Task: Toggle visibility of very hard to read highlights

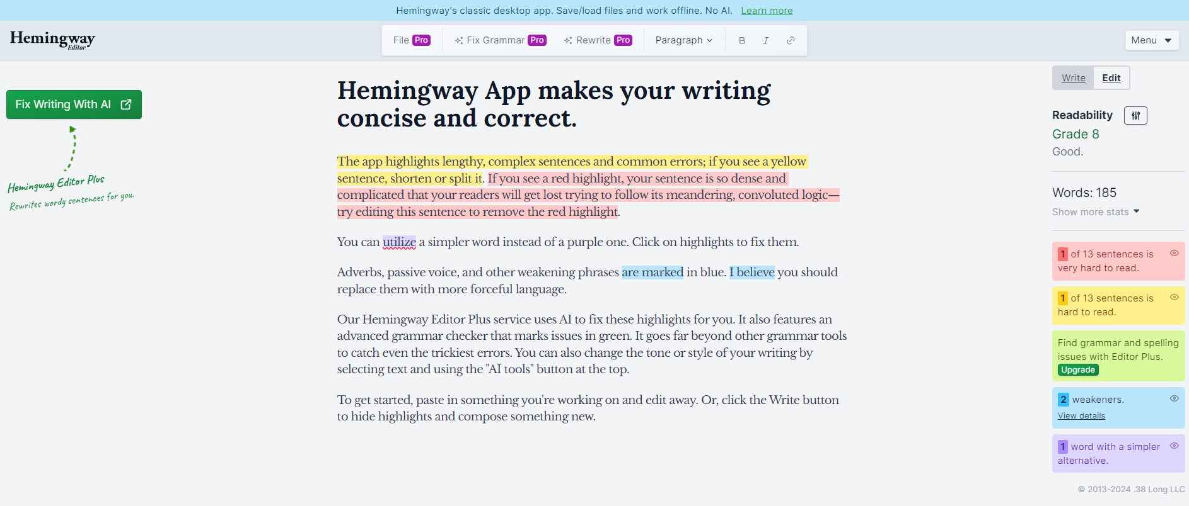Action: click(x=1174, y=253)
